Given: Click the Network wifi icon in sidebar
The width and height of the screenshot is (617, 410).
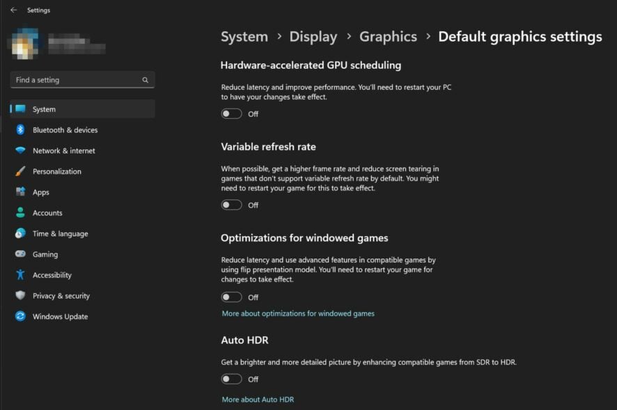Looking at the screenshot, I should [x=20, y=150].
